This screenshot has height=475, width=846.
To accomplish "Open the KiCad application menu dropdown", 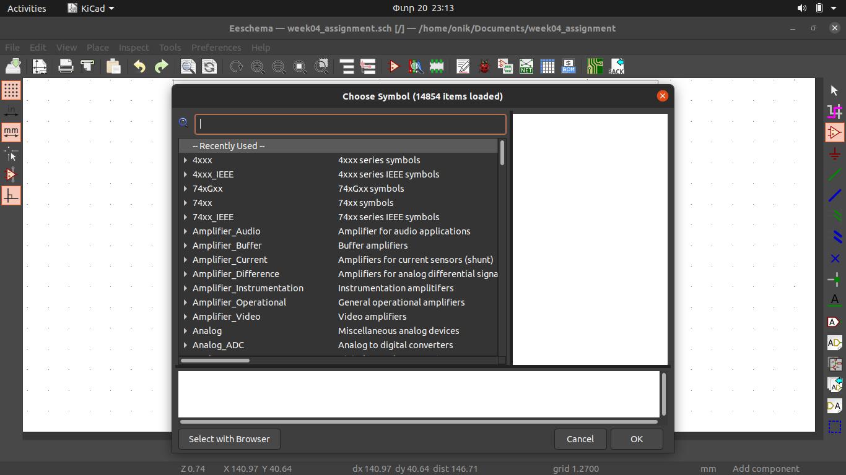I will pos(91,8).
